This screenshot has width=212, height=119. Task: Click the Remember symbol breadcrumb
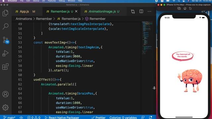pyautogui.click(x=95, y=19)
